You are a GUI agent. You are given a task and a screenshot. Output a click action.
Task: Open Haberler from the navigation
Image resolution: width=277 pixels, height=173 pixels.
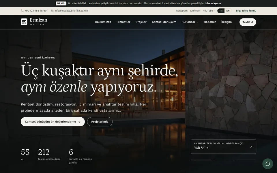coord(210,22)
